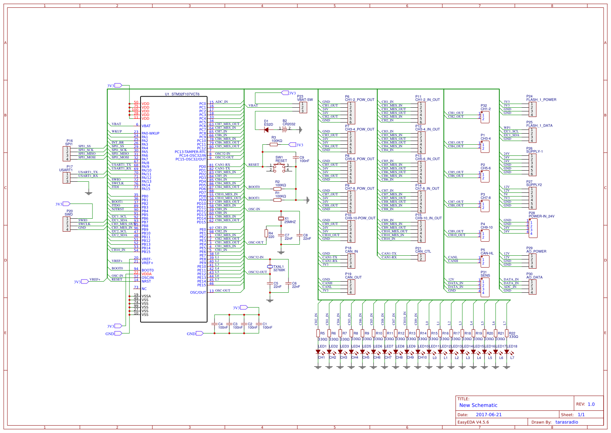Select the LED18 diode symbol for L7
Image resolution: width=611 pixels, height=433 pixels.
tap(507, 352)
